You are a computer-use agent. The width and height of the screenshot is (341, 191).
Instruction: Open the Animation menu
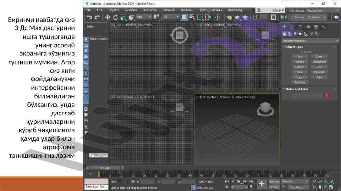(150, 10)
